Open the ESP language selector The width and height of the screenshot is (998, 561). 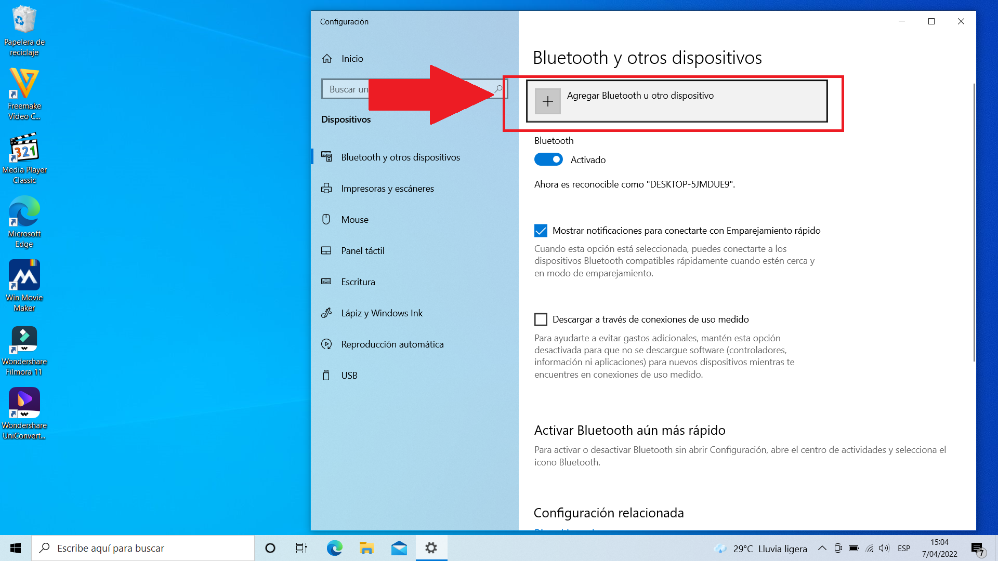coord(903,548)
